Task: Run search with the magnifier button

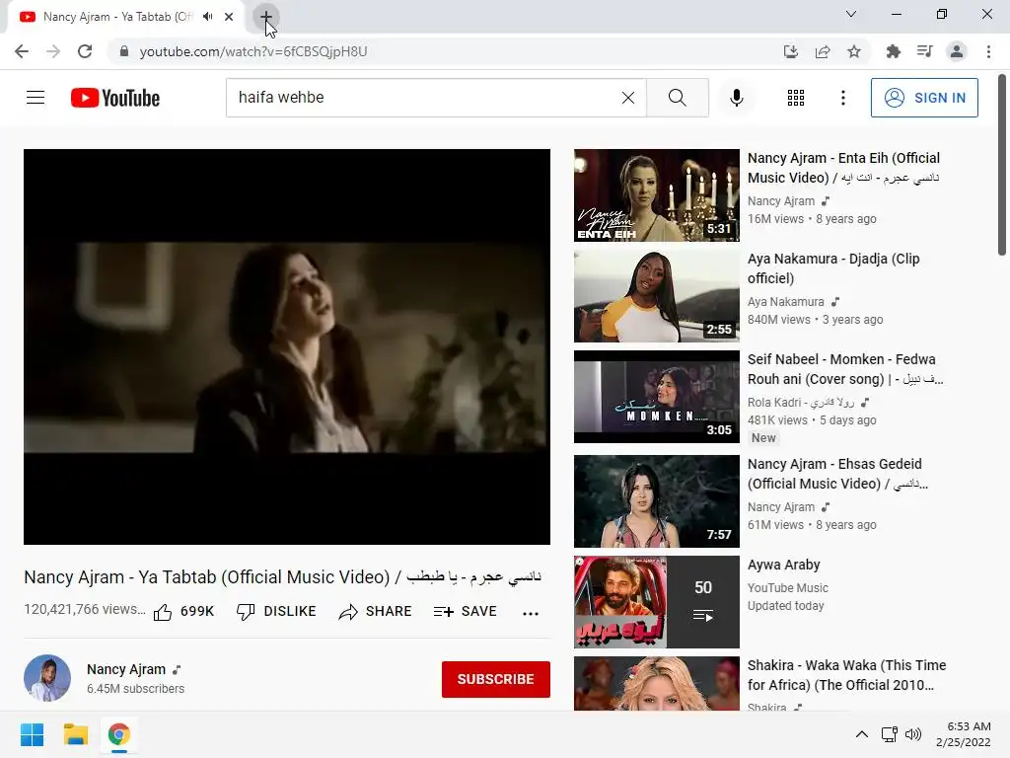Action: [677, 98]
